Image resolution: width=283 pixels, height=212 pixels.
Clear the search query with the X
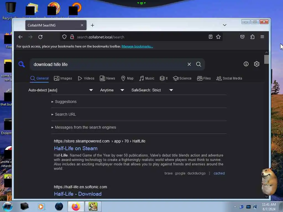click(189, 64)
